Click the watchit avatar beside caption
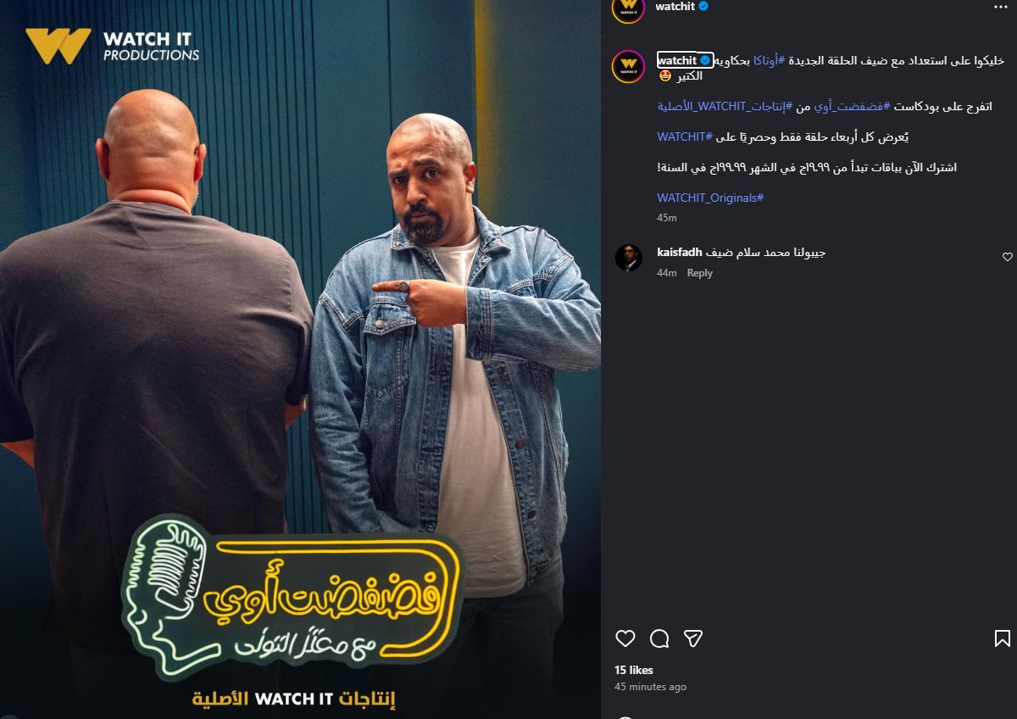The image size is (1017, 719). click(x=628, y=67)
